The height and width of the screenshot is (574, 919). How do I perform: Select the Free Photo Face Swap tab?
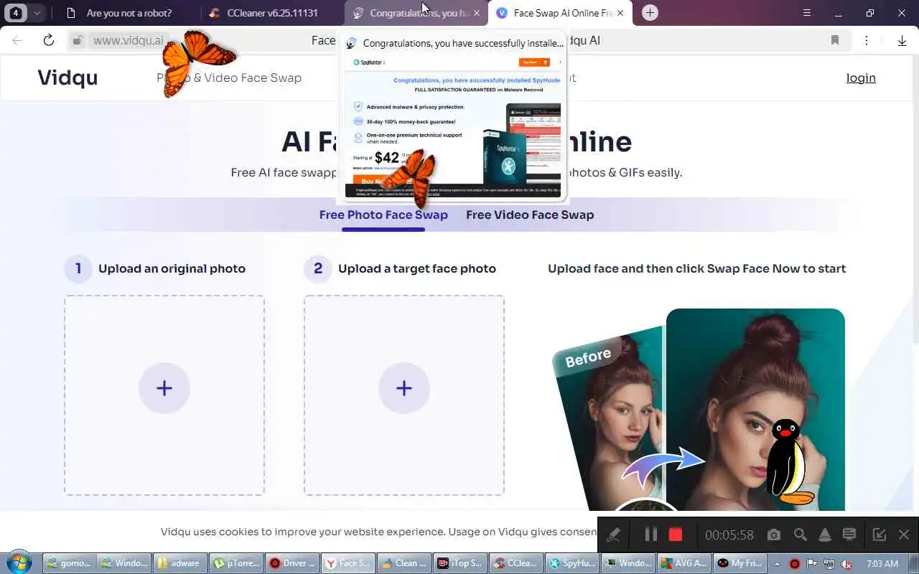pos(383,215)
